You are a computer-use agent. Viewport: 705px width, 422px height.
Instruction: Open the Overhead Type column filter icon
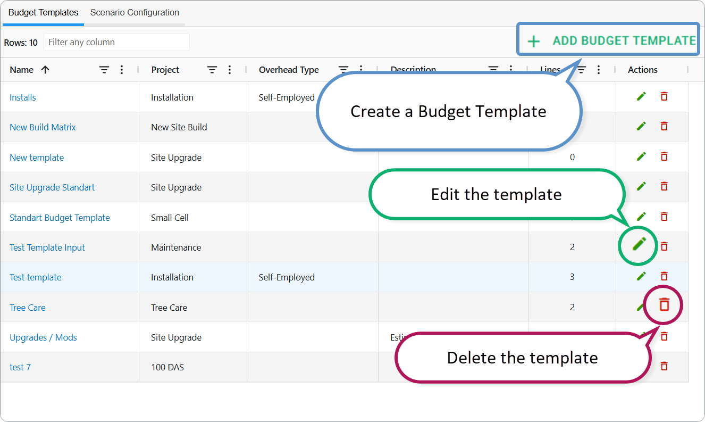(x=343, y=70)
